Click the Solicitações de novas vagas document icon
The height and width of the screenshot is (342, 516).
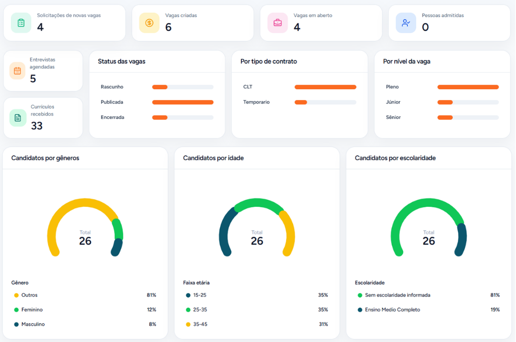20,23
